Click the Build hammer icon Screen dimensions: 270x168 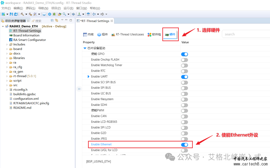click(x=22, y=14)
